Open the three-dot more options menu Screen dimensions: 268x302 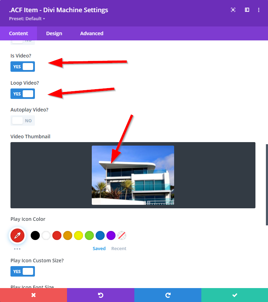coord(259,10)
